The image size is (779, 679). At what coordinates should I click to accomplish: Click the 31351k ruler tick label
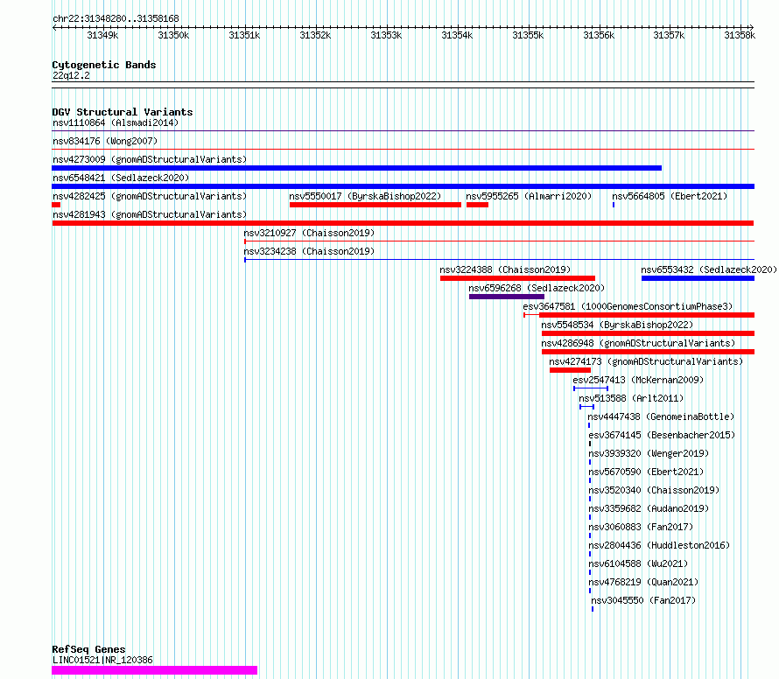point(244,35)
